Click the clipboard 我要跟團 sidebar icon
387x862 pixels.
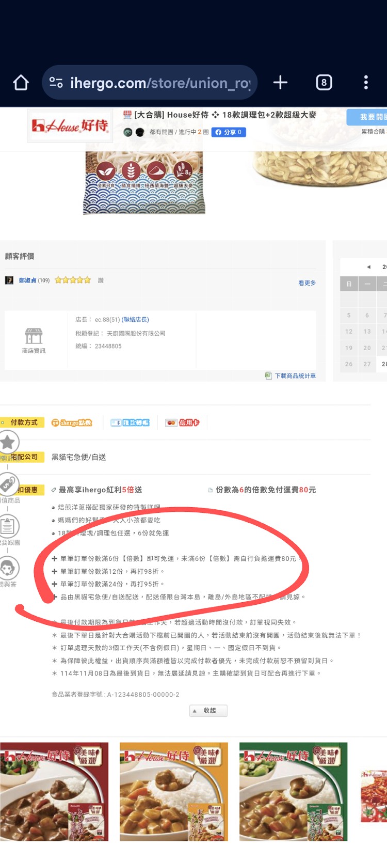point(8,526)
